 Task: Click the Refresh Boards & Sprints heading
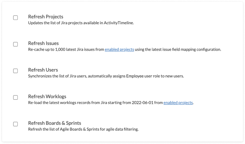55,123
